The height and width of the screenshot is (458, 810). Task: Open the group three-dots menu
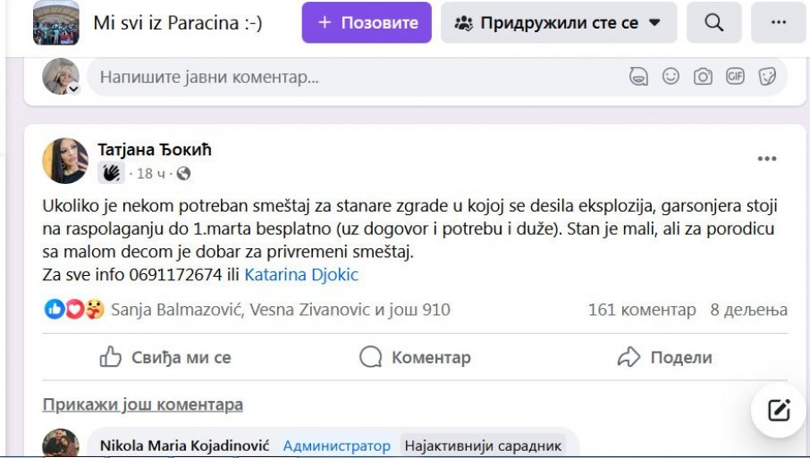[778, 22]
